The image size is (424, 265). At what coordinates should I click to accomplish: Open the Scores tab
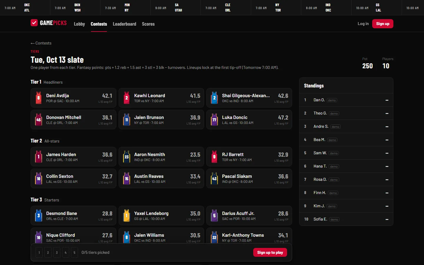tap(148, 24)
